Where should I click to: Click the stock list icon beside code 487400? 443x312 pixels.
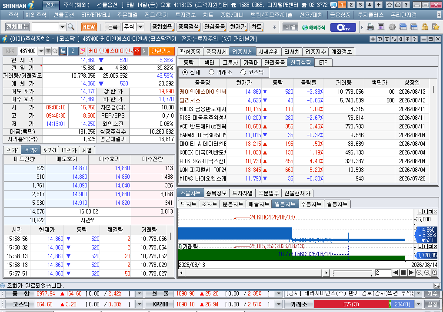48,51
